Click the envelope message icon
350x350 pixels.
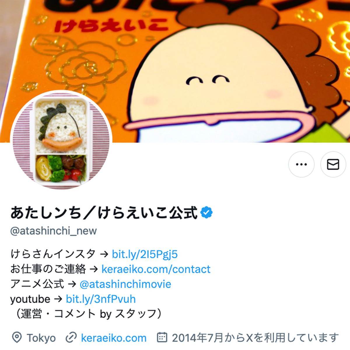(x=333, y=164)
